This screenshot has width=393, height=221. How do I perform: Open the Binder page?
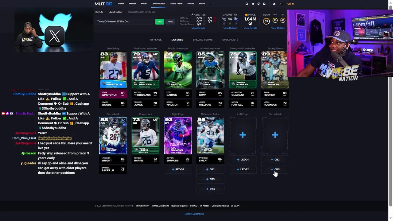pyautogui.click(x=202, y=4)
